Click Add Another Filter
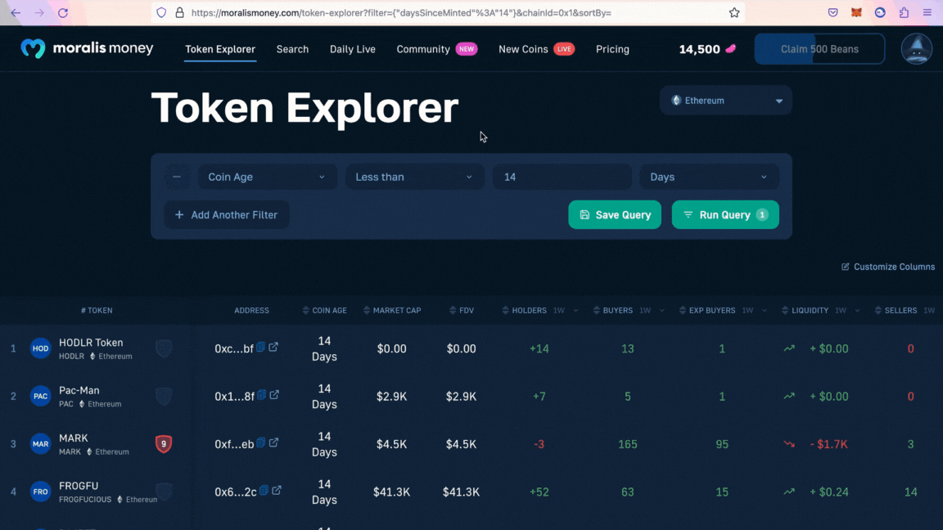The image size is (943, 530). [x=226, y=214]
